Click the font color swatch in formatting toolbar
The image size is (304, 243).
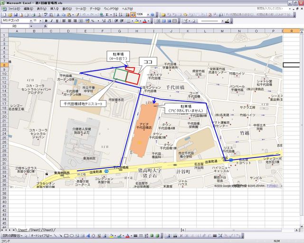144,21
